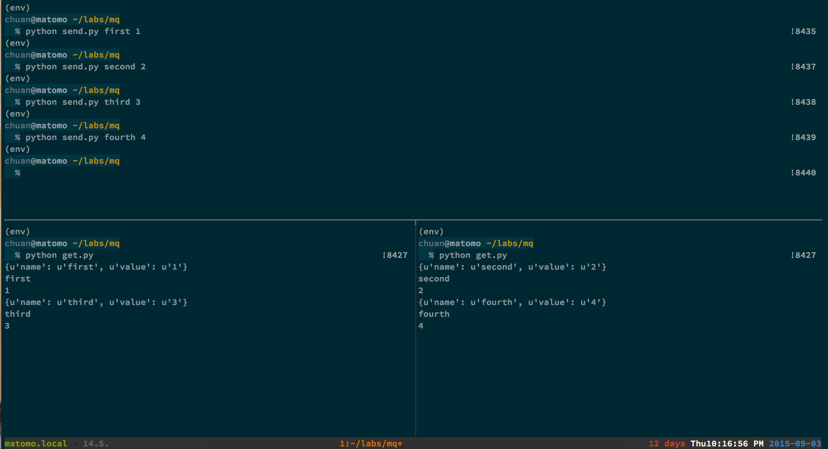Screen dimensions: 828x449
Task: Click the tmux window tab 1:~/labs/mq*
Action: coord(371,443)
